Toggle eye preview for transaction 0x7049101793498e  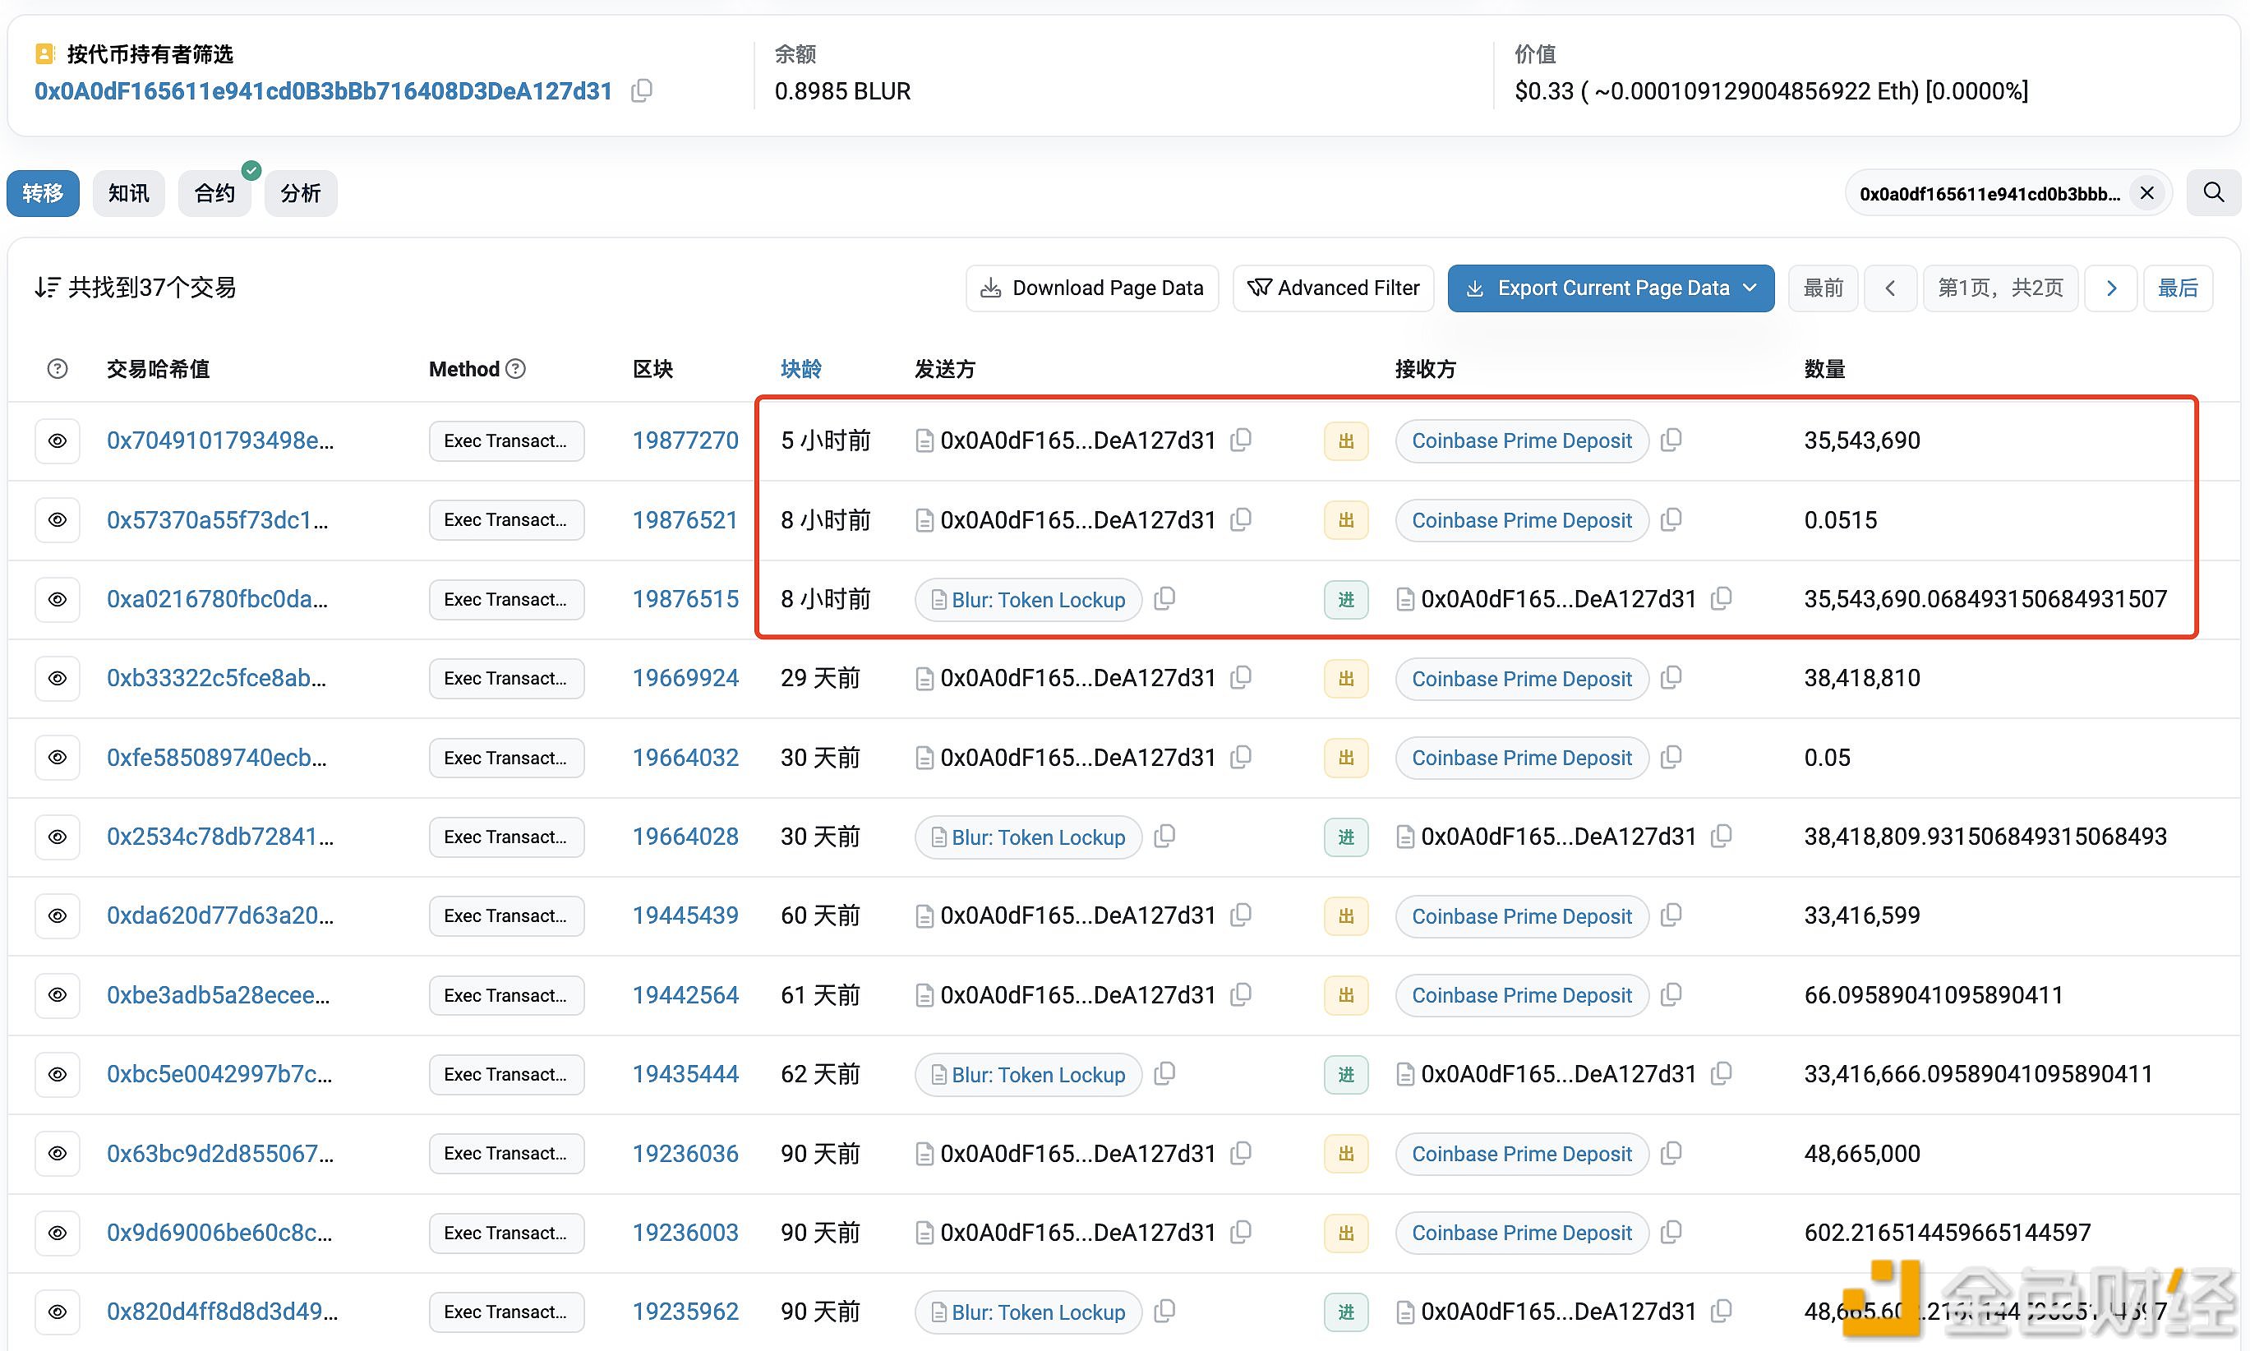58,440
